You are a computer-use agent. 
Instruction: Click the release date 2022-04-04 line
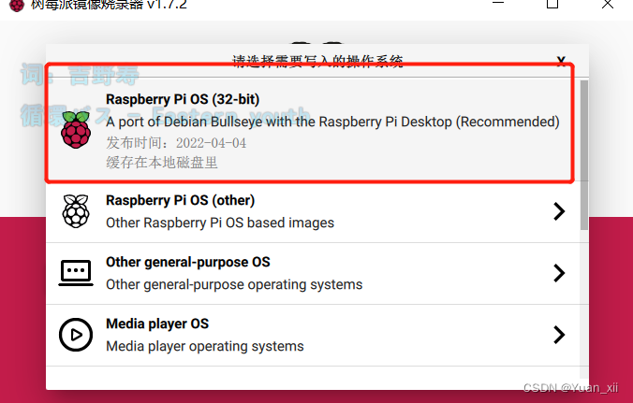click(176, 143)
